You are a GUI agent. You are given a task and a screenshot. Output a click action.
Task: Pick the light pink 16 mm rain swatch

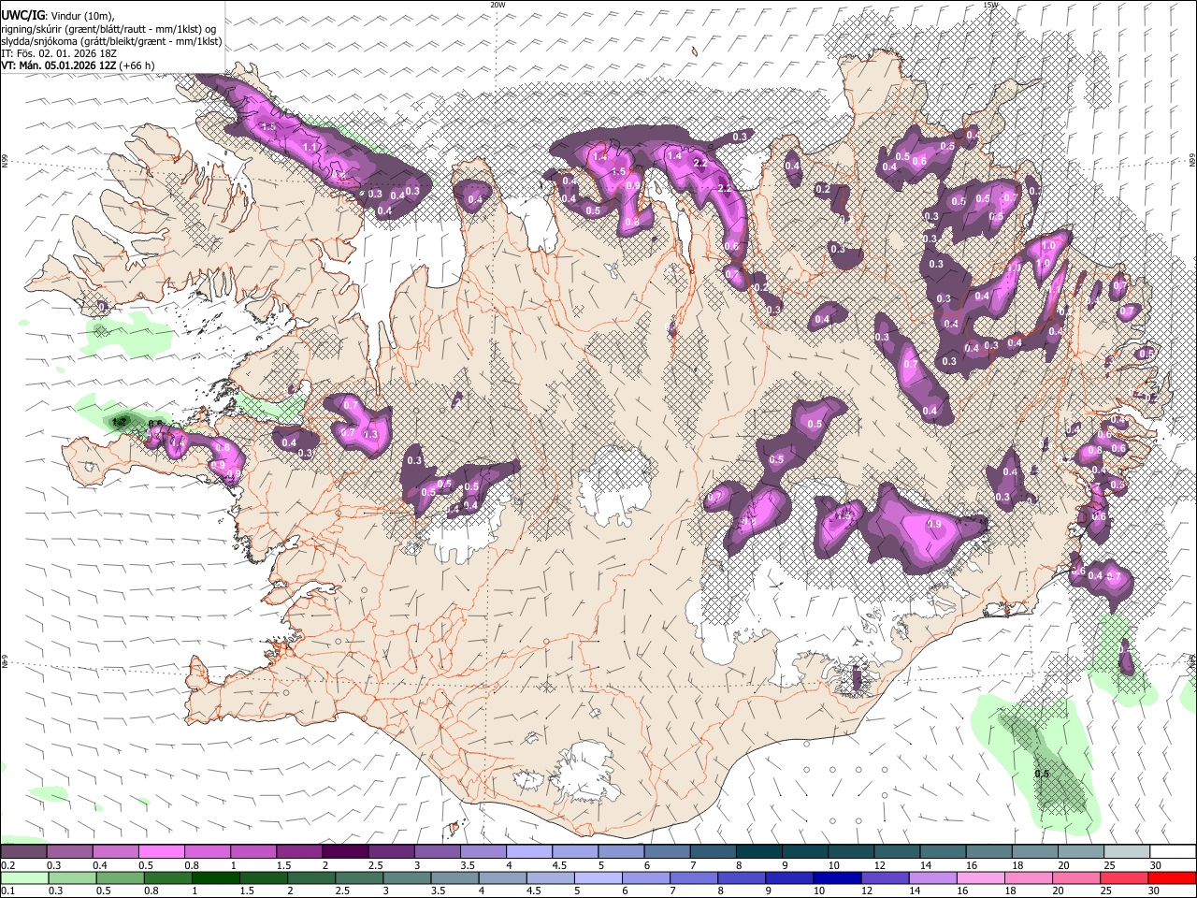click(x=980, y=878)
